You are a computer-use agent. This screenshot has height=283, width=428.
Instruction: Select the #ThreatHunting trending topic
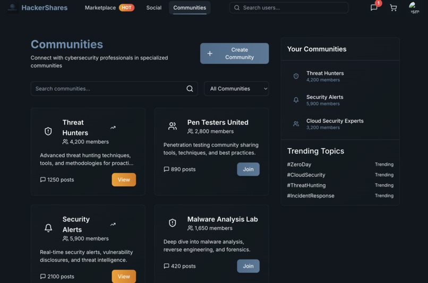[x=306, y=185]
